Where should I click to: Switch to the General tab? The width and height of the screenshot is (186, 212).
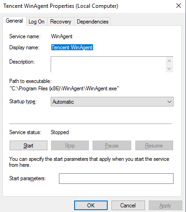pyautogui.click(x=14, y=21)
